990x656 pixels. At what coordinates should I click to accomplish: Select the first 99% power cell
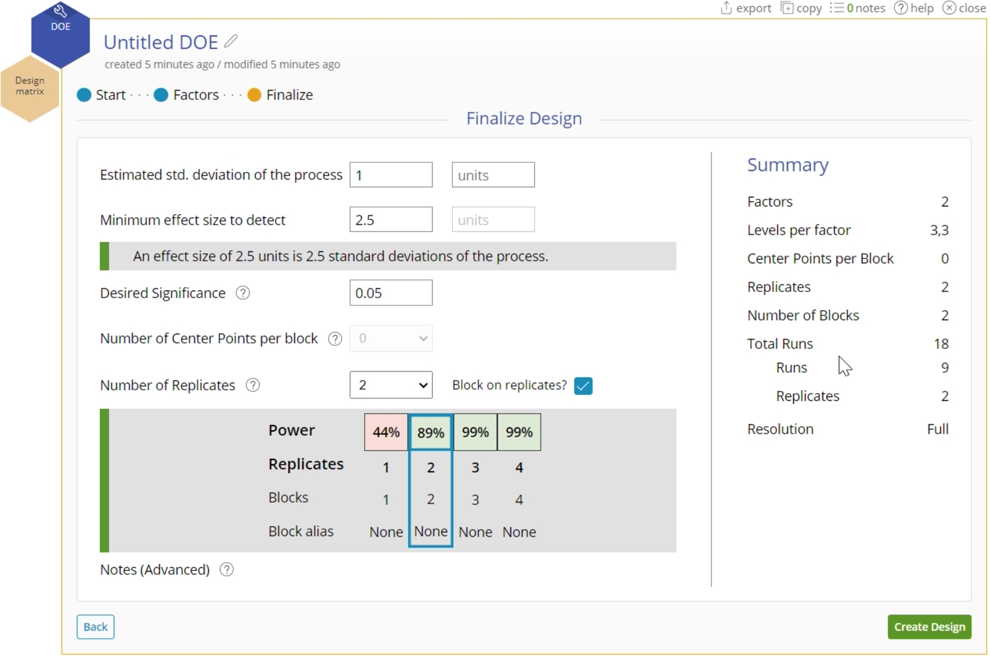point(475,432)
